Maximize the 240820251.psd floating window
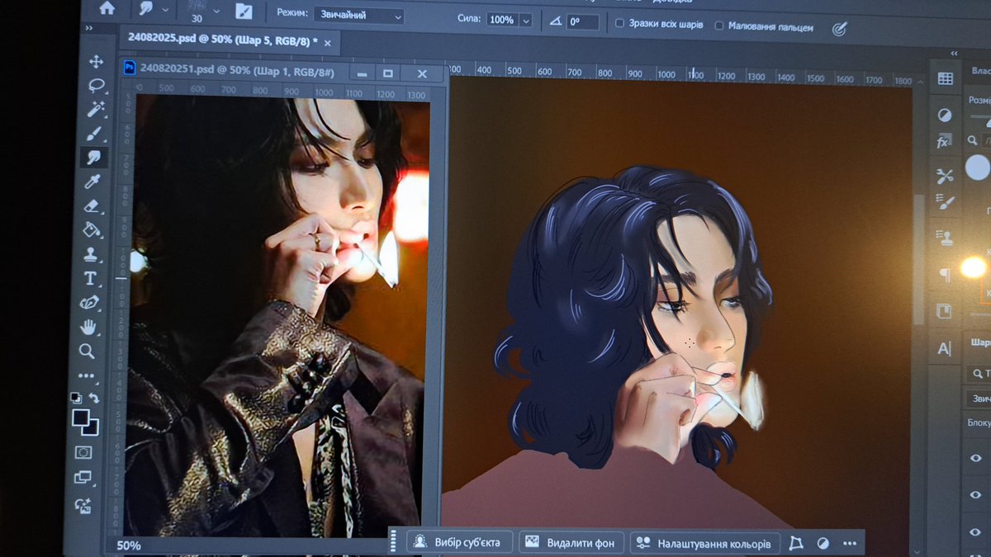991x557 pixels. [388, 73]
